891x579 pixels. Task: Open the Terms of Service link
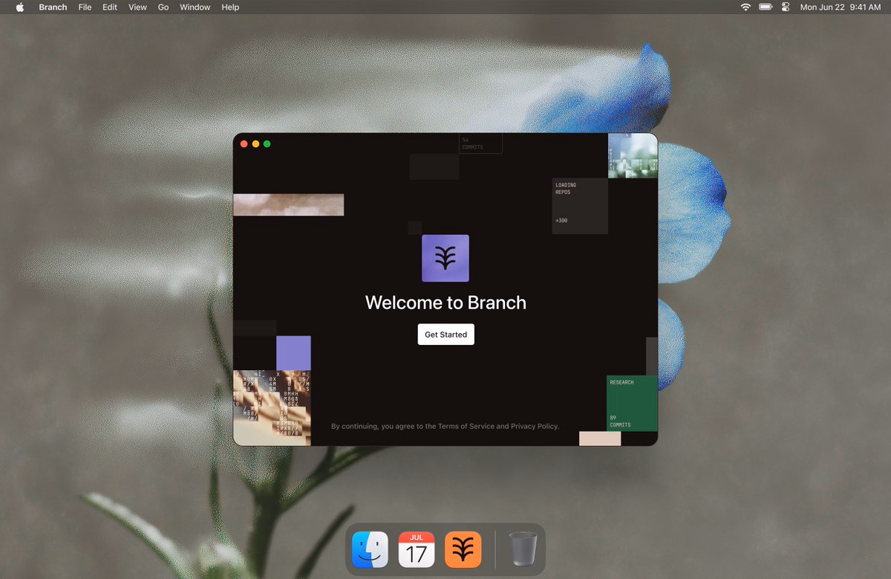pyautogui.click(x=466, y=427)
